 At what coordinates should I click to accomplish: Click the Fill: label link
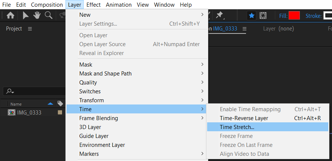[x=283, y=16]
